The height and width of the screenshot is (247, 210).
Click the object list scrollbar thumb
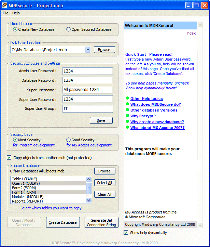(x=89, y=188)
